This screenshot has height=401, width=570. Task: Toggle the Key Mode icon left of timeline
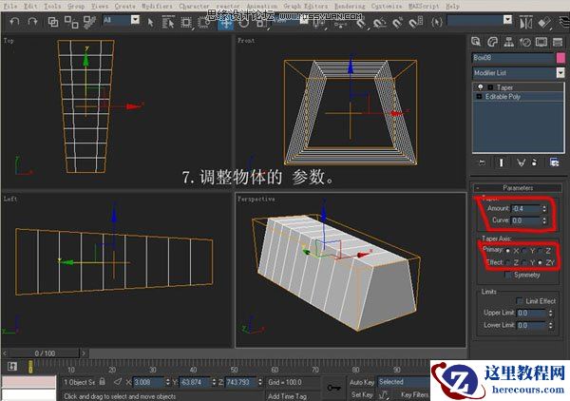point(12,366)
